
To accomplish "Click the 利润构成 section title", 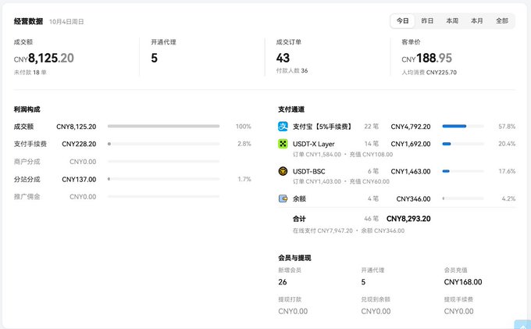I will coord(27,109).
